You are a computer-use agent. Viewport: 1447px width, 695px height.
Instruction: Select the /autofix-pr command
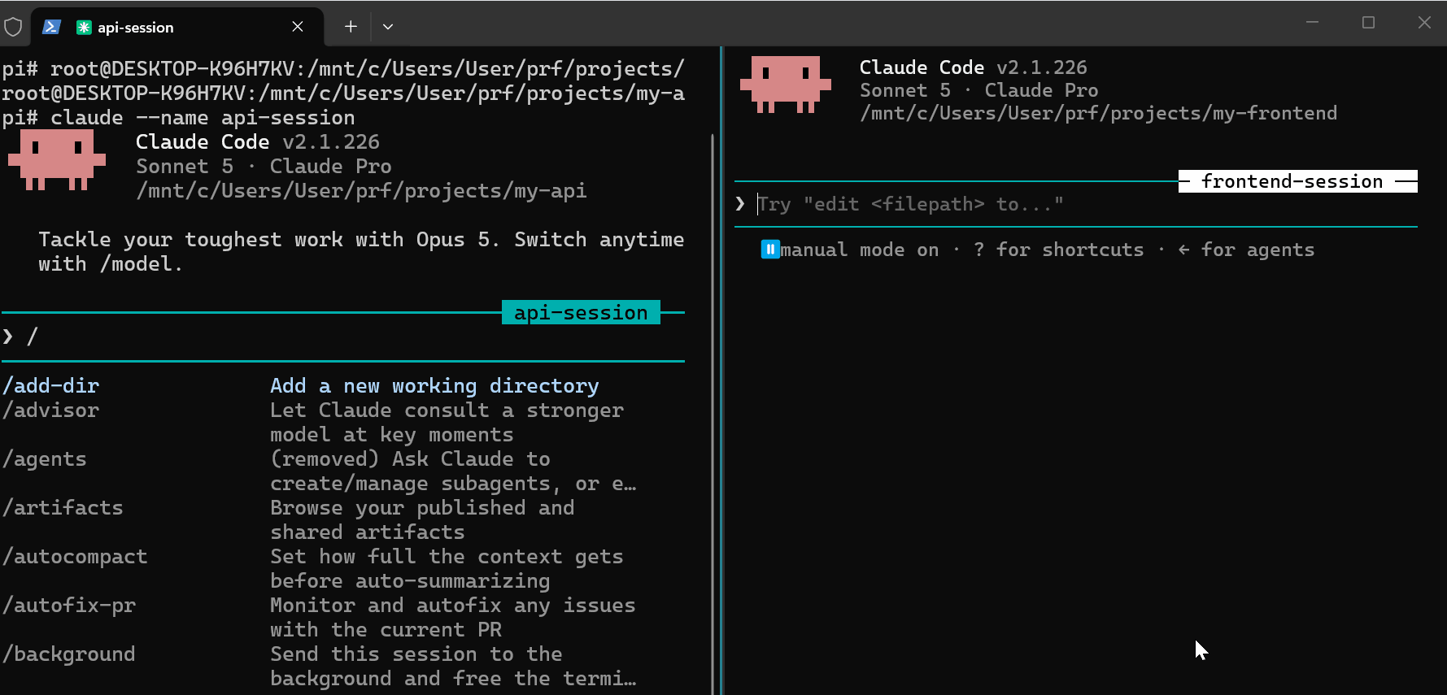click(x=69, y=606)
